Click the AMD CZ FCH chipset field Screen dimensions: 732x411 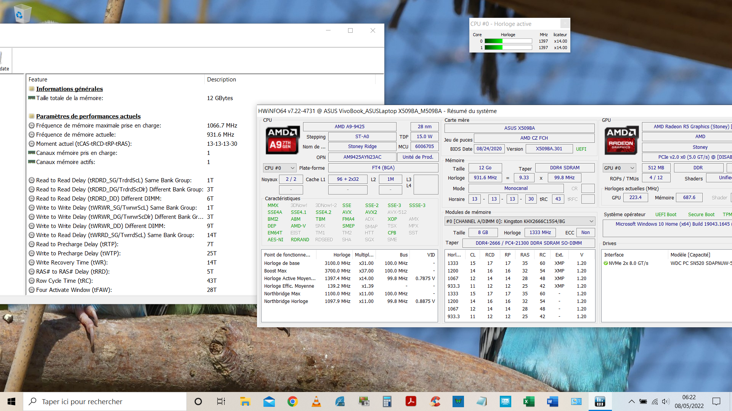pos(534,138)
